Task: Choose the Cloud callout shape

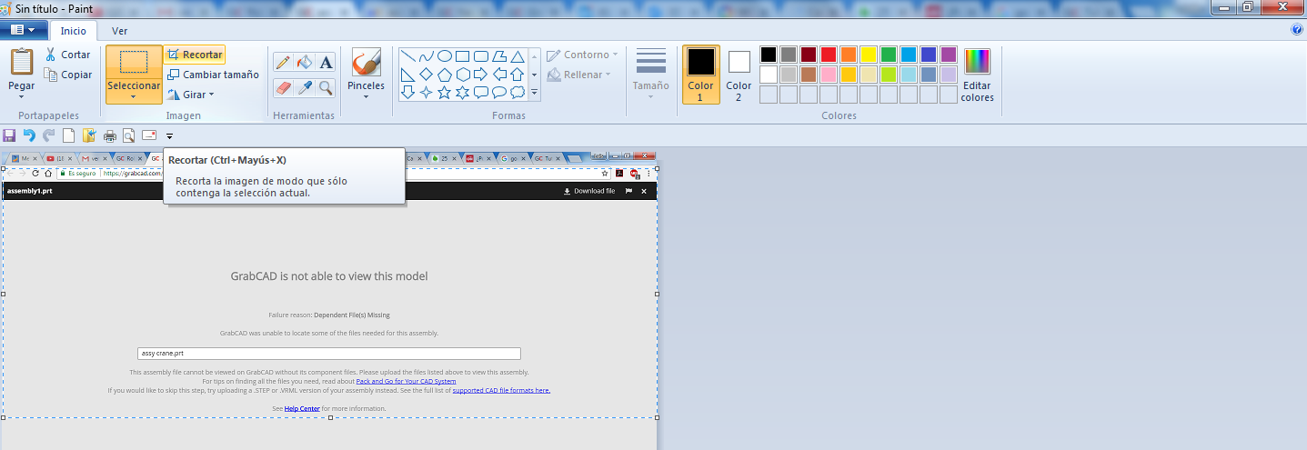Action: click(x=518, y=93)
